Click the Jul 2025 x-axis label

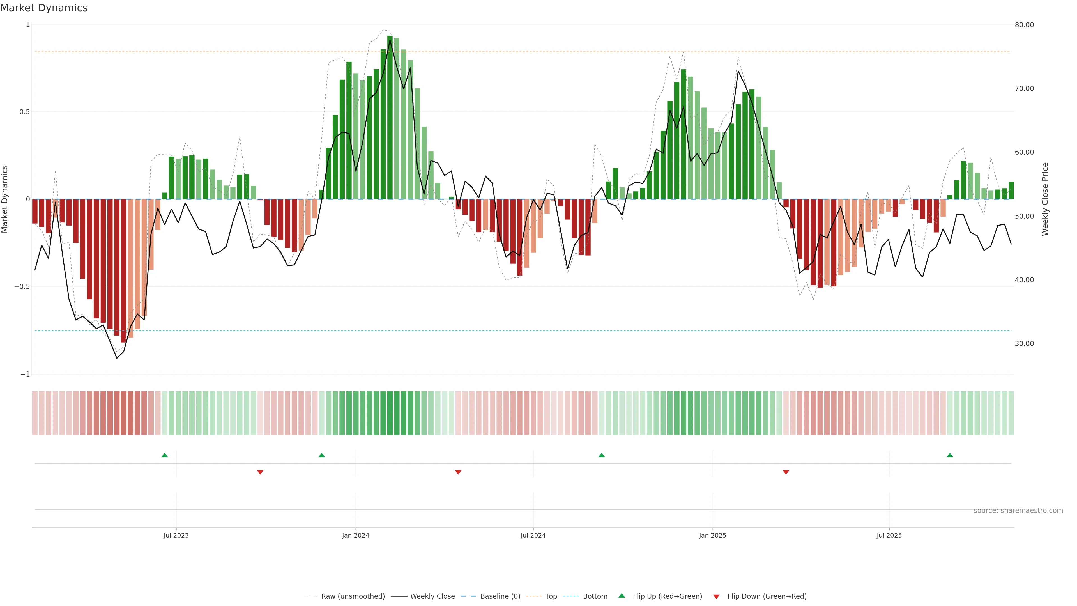click(889, 535)
